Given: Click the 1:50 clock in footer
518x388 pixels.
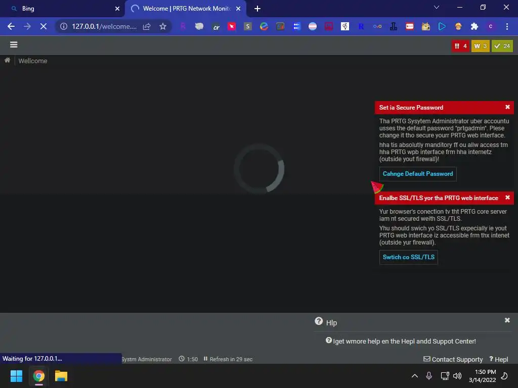Looking at the screenshot, I should [188, 359].
